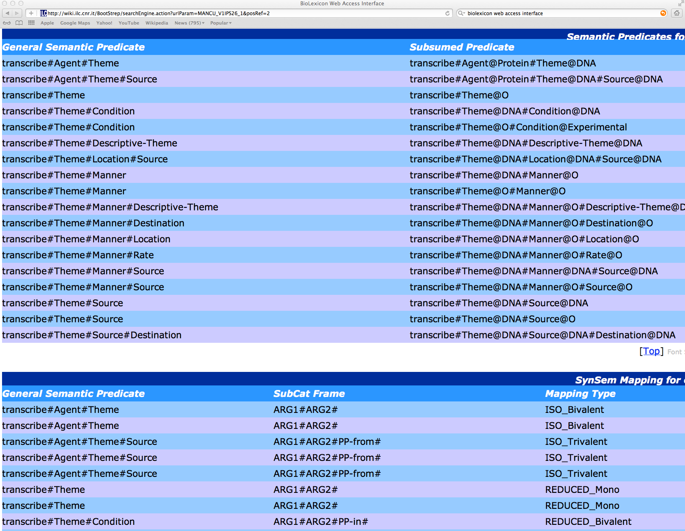Screen dimensions: 685x531
Task: Select transcribe#Theme@DNA#Manner@O#Source@O cell
Action: tap(521, 287)
